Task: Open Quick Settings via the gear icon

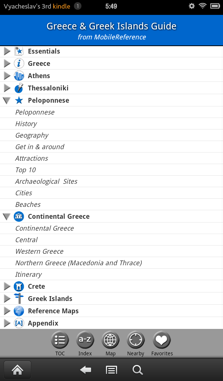Action: 191,6
